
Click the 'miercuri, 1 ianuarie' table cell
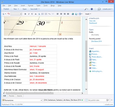pos(43,46)
